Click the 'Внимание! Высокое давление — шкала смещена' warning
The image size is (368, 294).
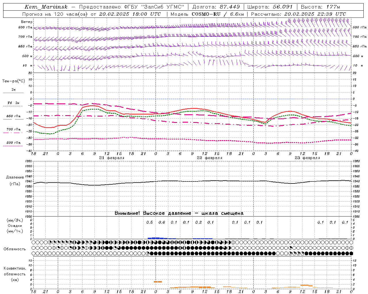click(x=179, y=213)
